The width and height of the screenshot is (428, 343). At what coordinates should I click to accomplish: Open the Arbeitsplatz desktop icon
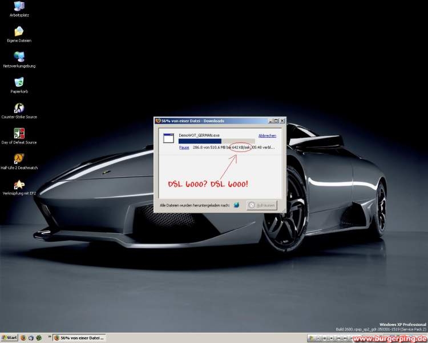pyautogui.click(x=19, y=7)
